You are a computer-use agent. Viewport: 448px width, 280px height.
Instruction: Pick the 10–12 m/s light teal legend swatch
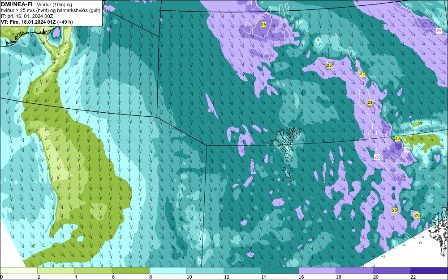[205, 270]
